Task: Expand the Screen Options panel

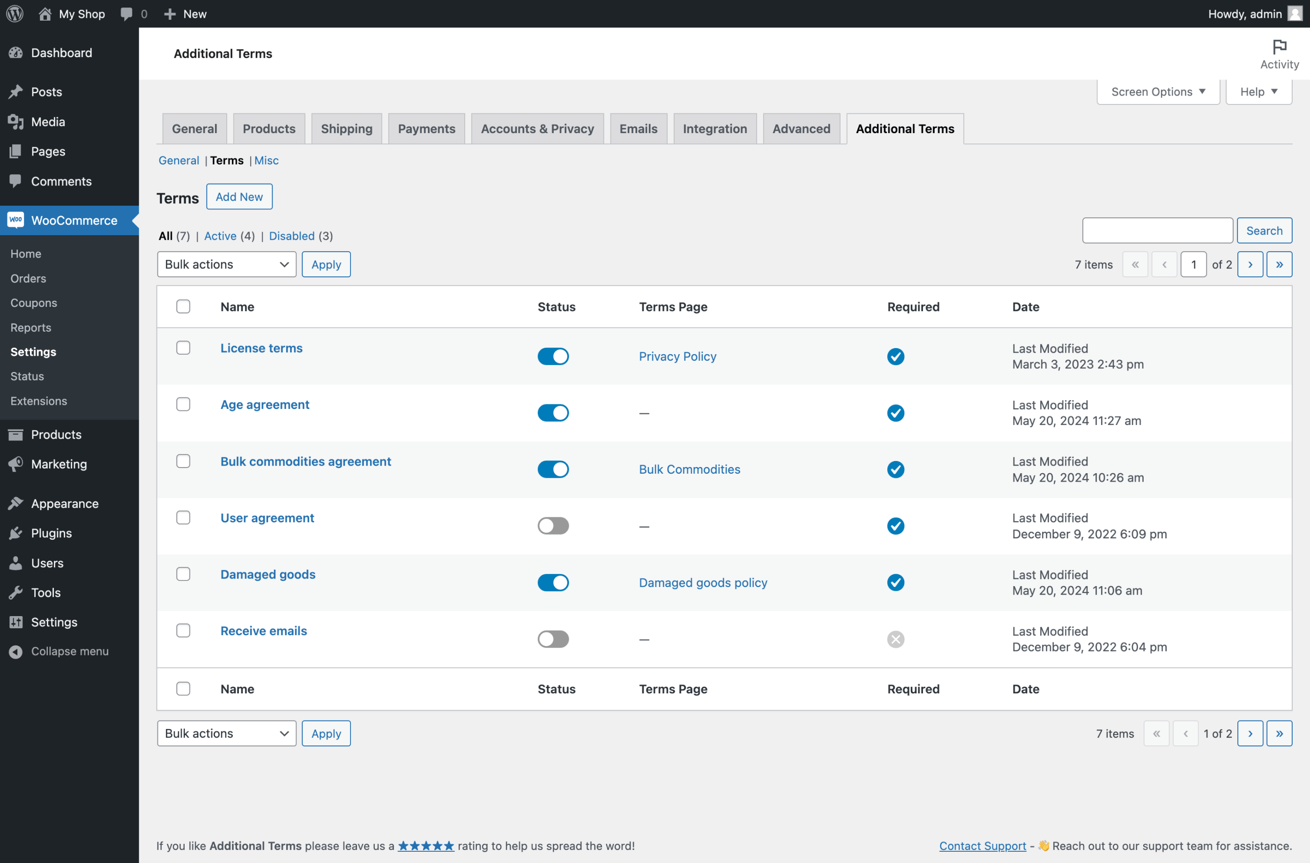Action: [1158, 91]
